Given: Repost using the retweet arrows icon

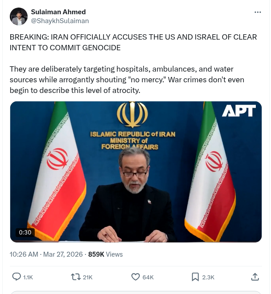Looking at the screenshot, I should tap(76, 277).
